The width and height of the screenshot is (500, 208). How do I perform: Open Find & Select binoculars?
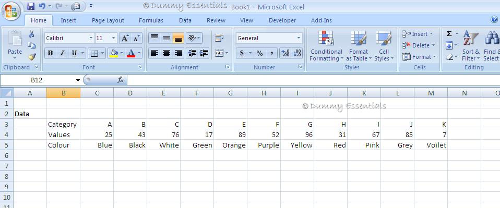[x=491, y=46]
